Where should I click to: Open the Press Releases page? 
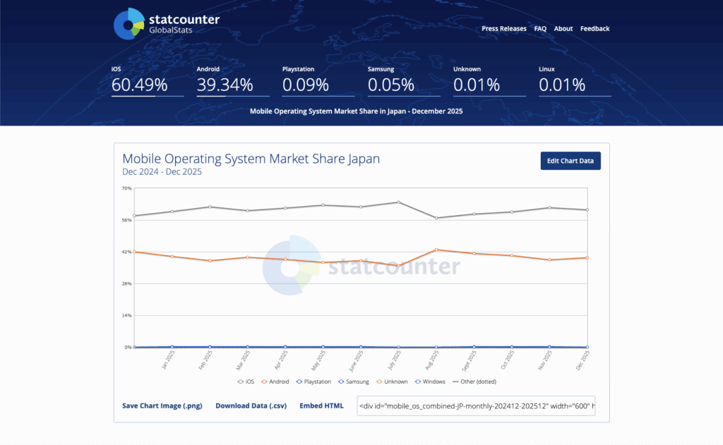coord(503,28)
